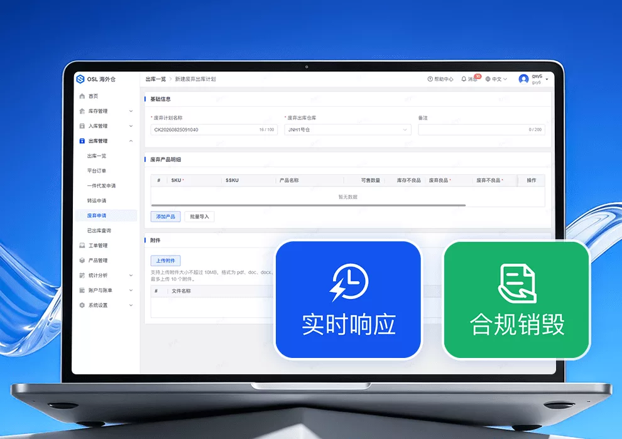Viewport: 622px width, 439px height.
Task: Open the 废弃出库仓库 dropdown
Action: (347, 129)
